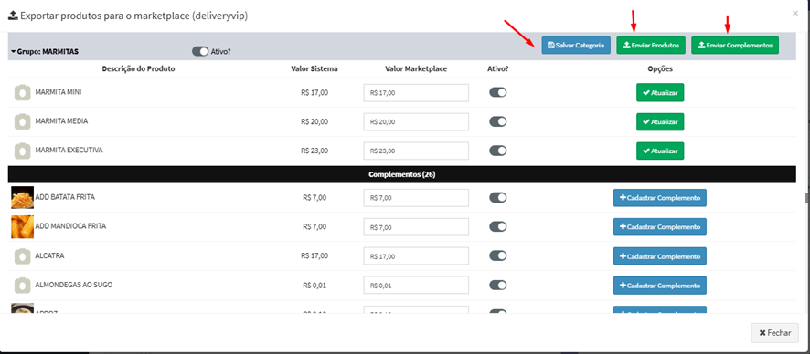Toggle active switch for MARMITA MINI
The width and height of the screenshot is (810, 354).
498,92
